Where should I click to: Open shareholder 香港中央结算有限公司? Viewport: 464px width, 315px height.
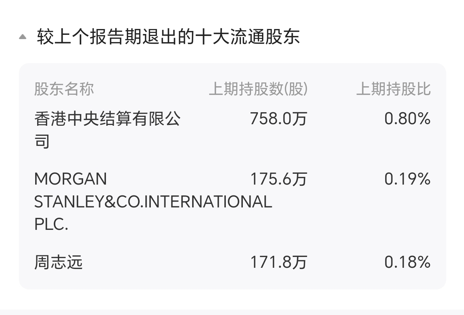(x=107, y=130)
